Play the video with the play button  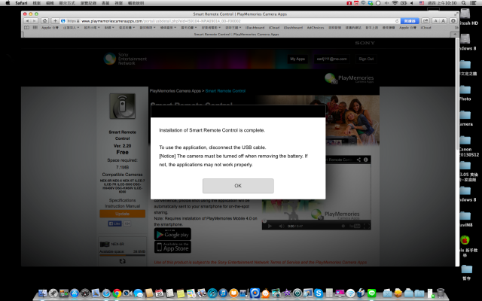pyautogui.click(x=270, y=227)
